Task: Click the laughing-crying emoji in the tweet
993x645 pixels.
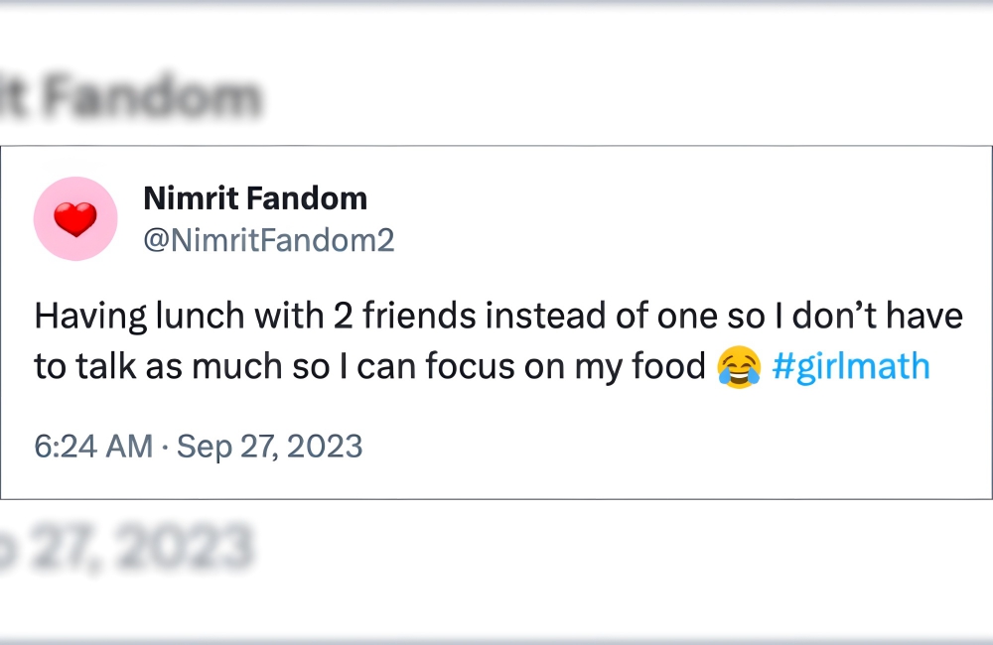Action: 738,367
